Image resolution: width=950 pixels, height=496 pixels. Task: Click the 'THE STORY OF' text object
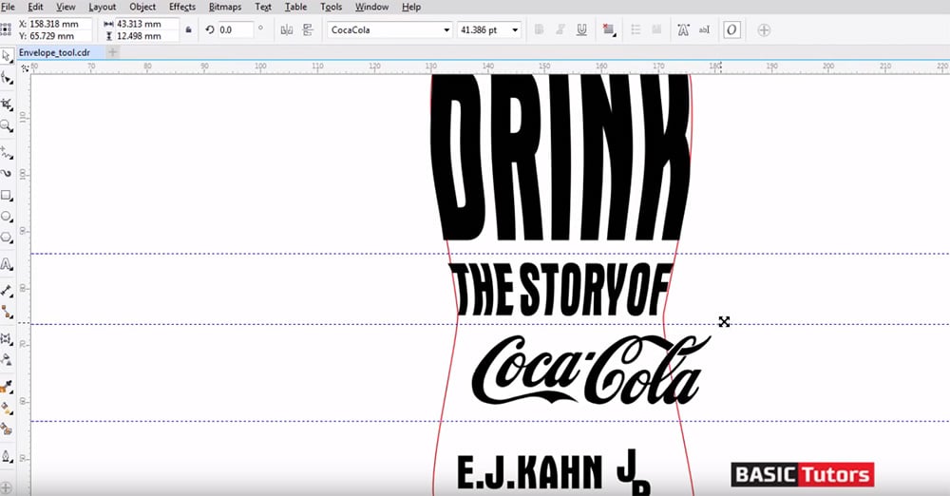[560, 289]
